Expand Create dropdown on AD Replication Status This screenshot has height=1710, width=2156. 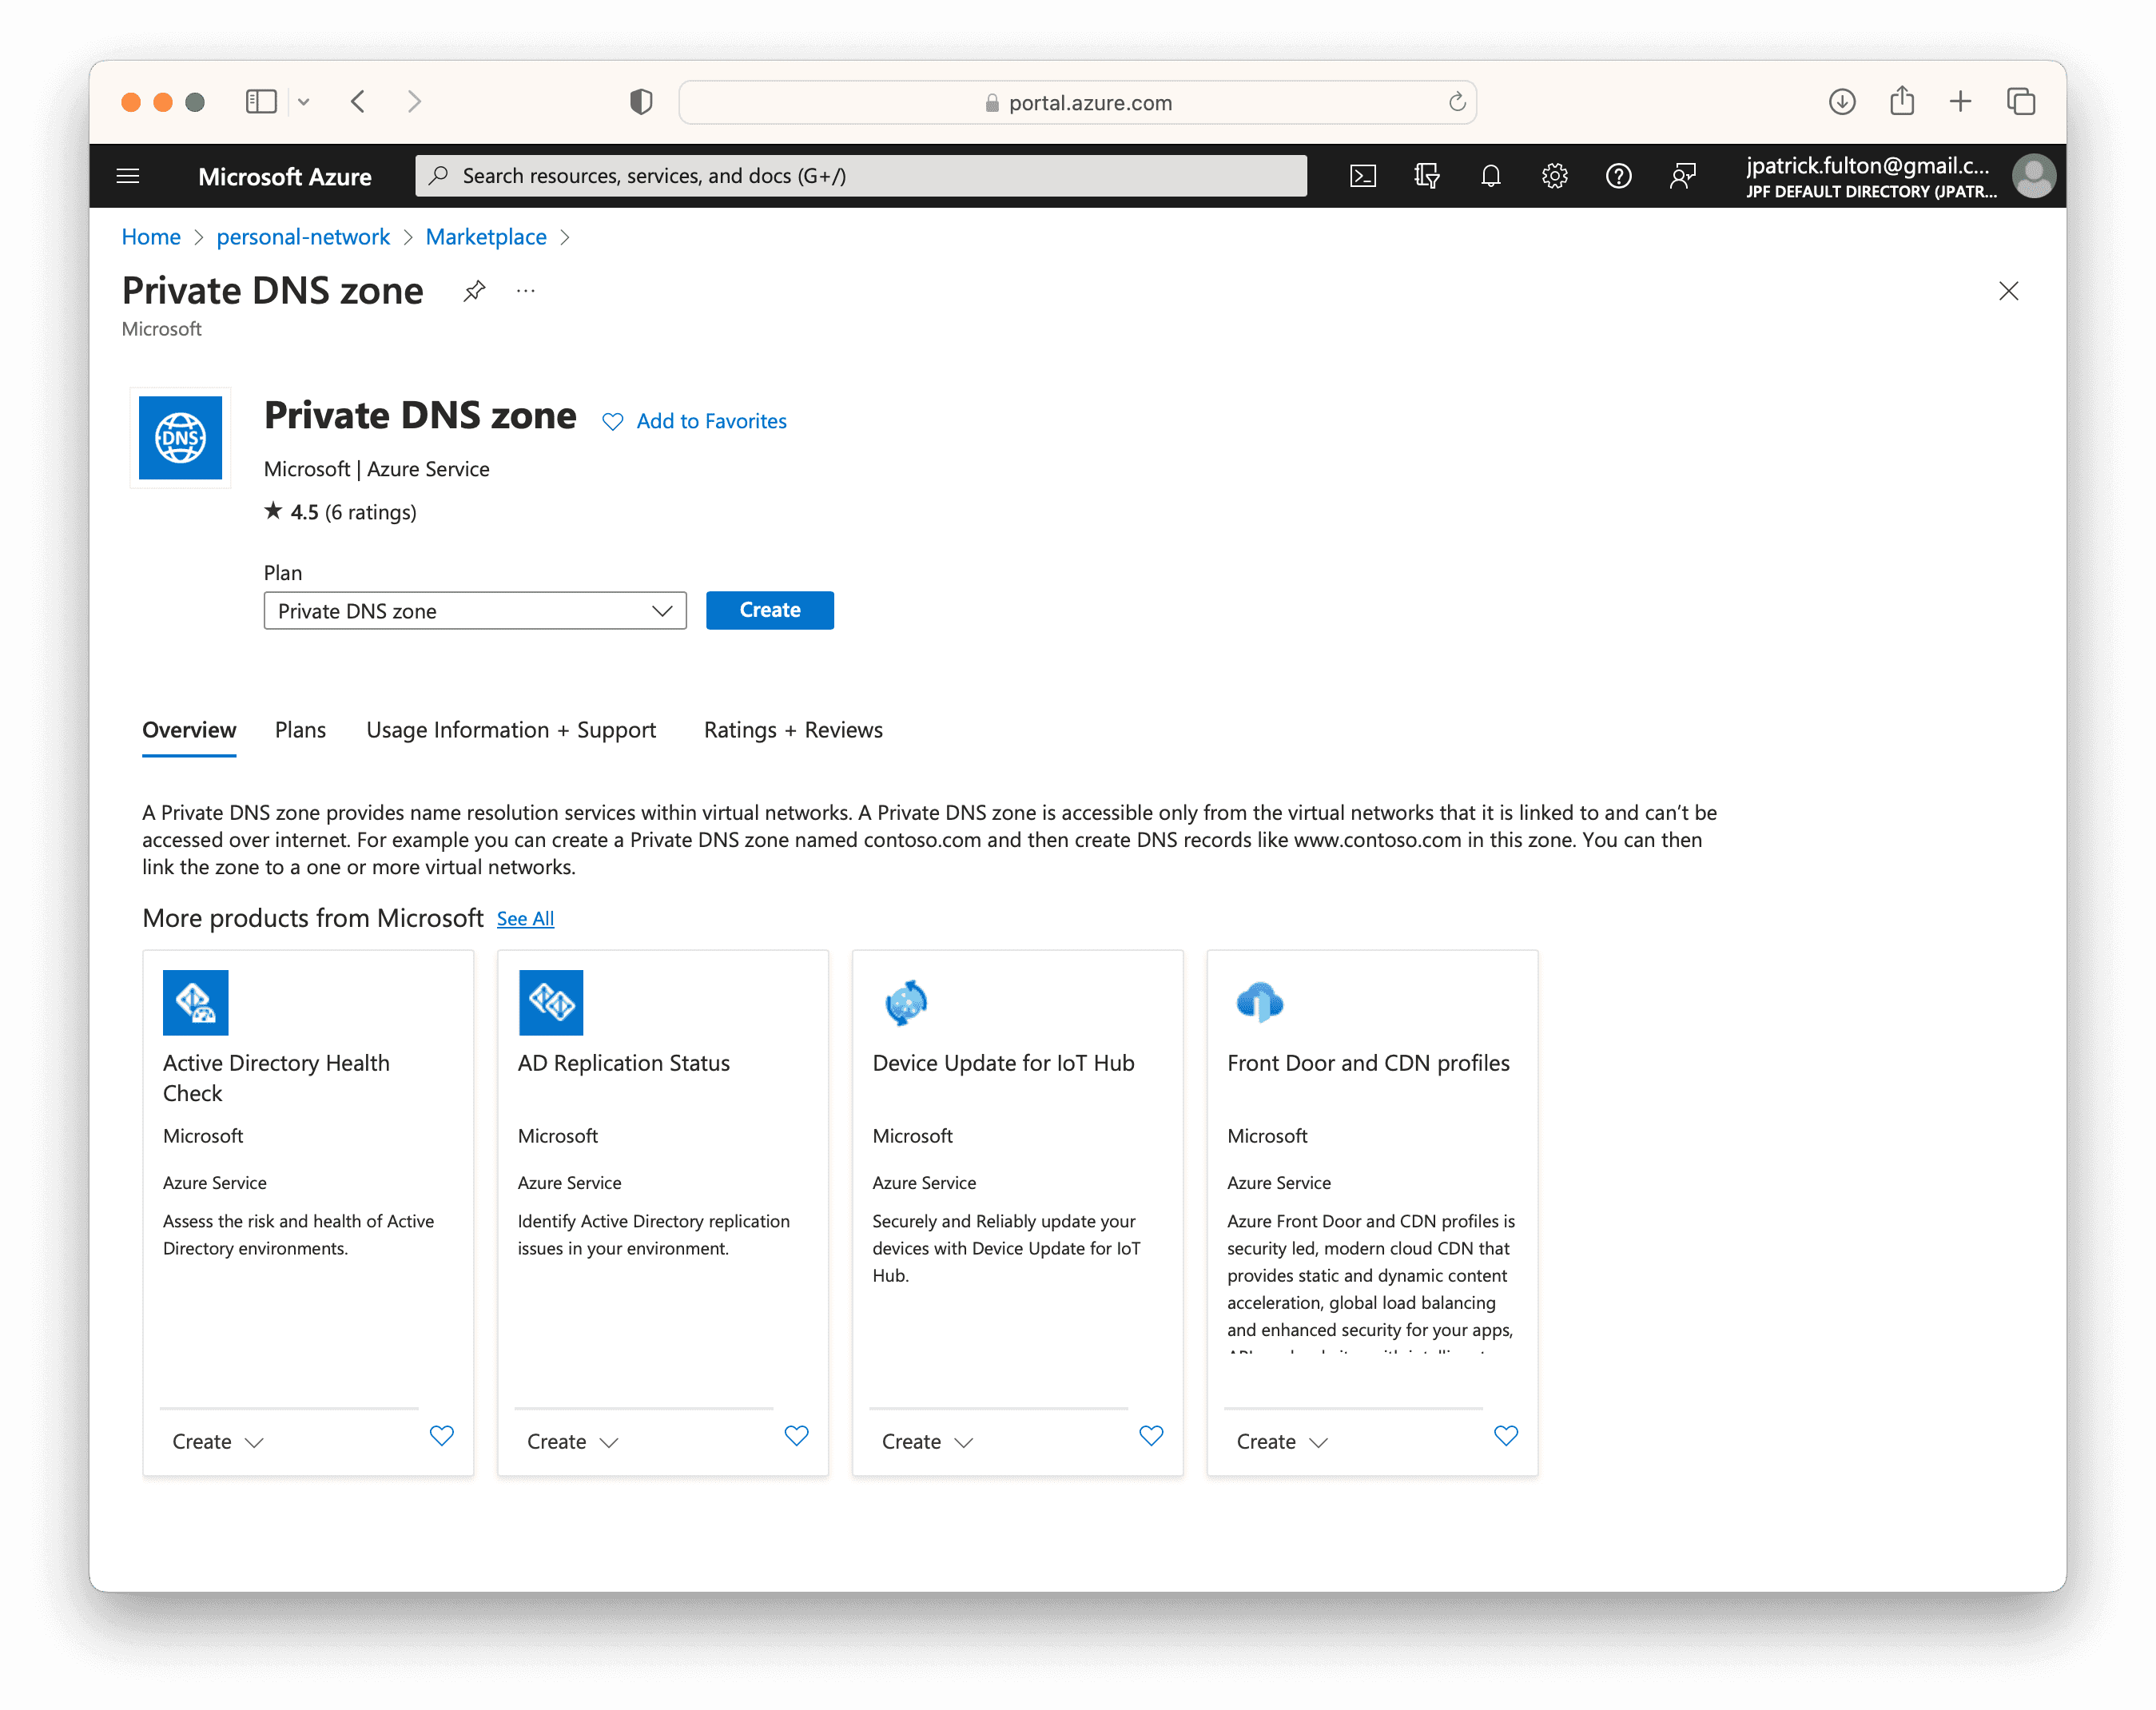coord(572,1442)
